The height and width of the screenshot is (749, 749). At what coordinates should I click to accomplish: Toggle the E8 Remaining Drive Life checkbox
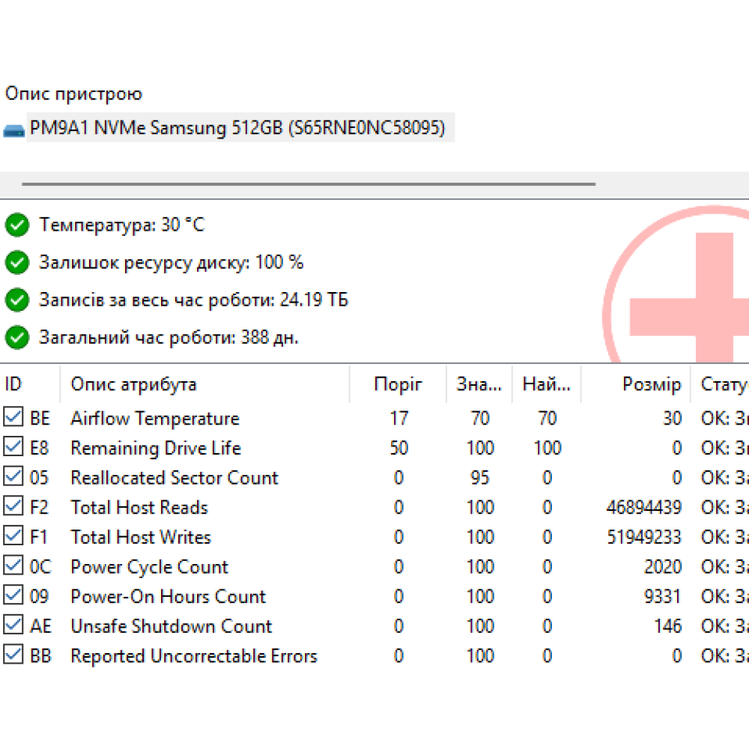13,447
